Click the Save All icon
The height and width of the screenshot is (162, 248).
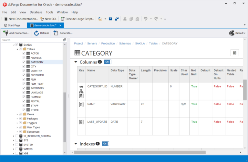[117, 19]
